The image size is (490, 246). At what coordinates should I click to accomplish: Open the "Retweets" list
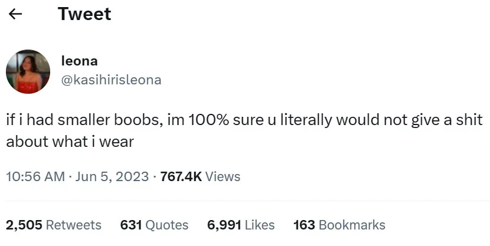click(x=73, y=225)
